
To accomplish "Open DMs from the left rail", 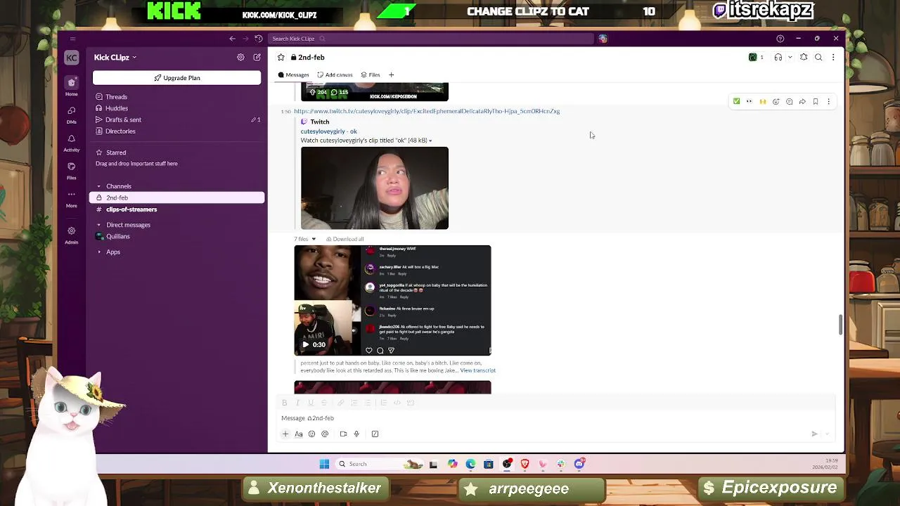I will click(71, 115).
